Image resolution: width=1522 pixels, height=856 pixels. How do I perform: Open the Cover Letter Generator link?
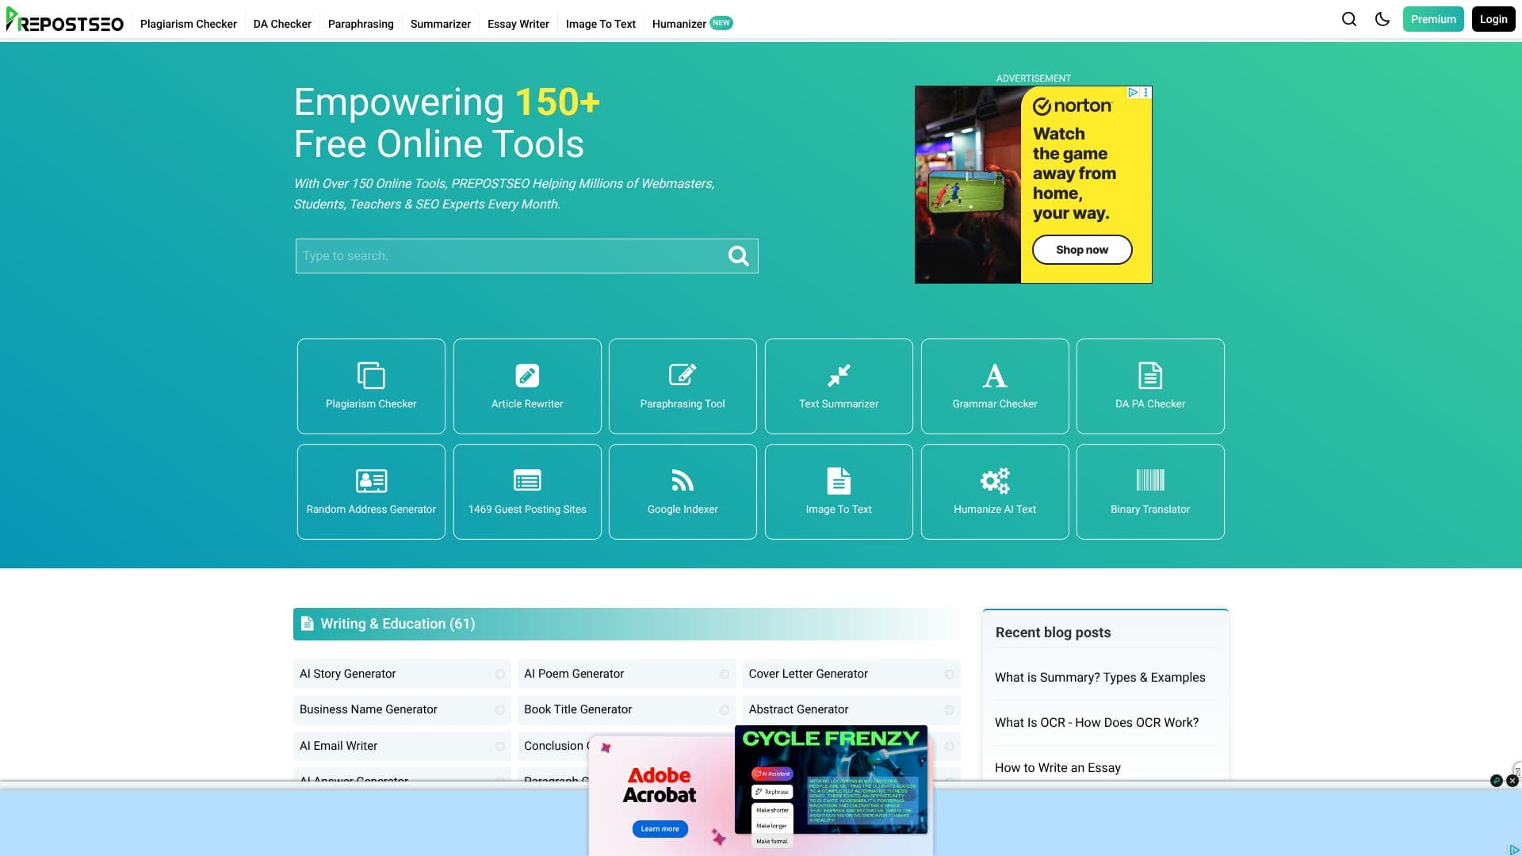(851, 674)
